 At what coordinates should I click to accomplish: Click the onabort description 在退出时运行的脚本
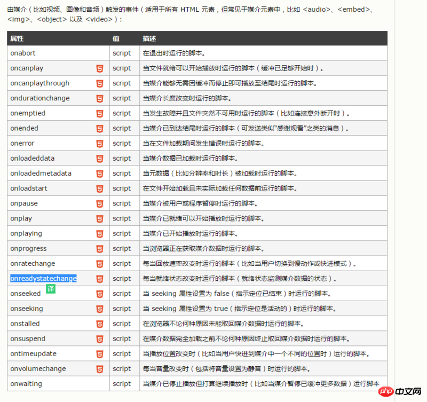[x=174, y=53]
